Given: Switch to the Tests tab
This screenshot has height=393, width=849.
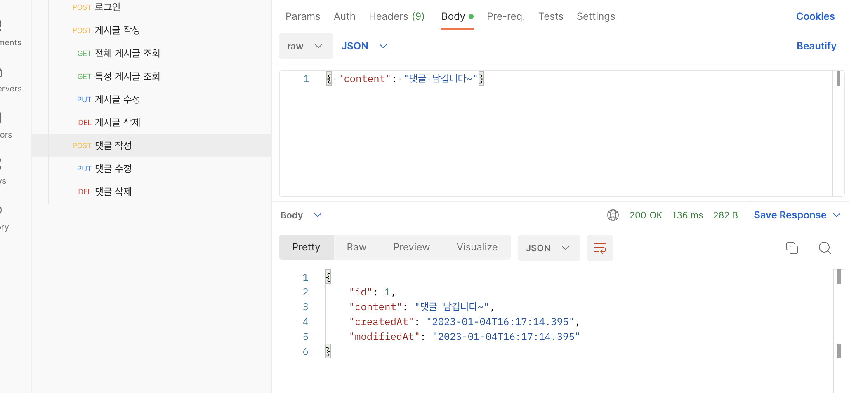Looking at the screenshot, I should point(550,16).
